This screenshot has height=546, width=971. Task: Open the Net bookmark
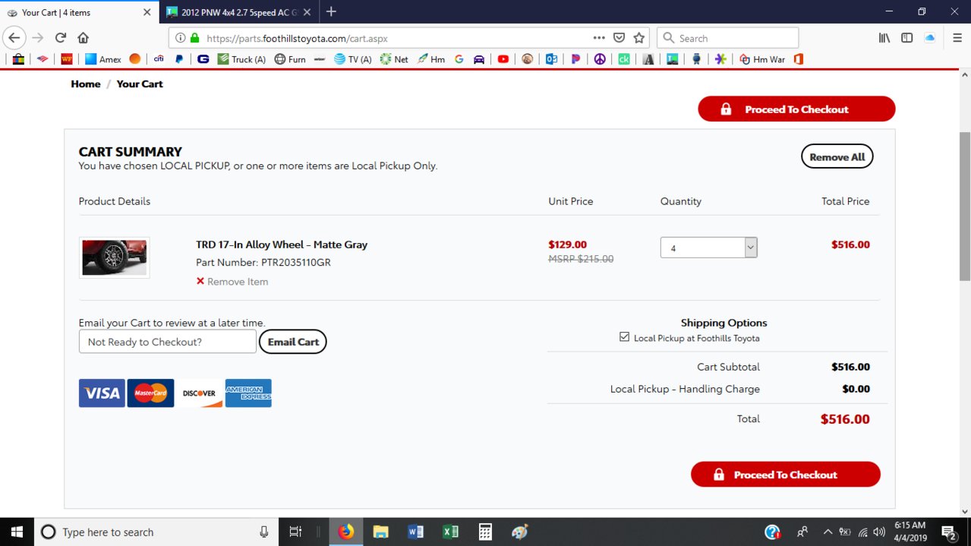coord(394,59)
